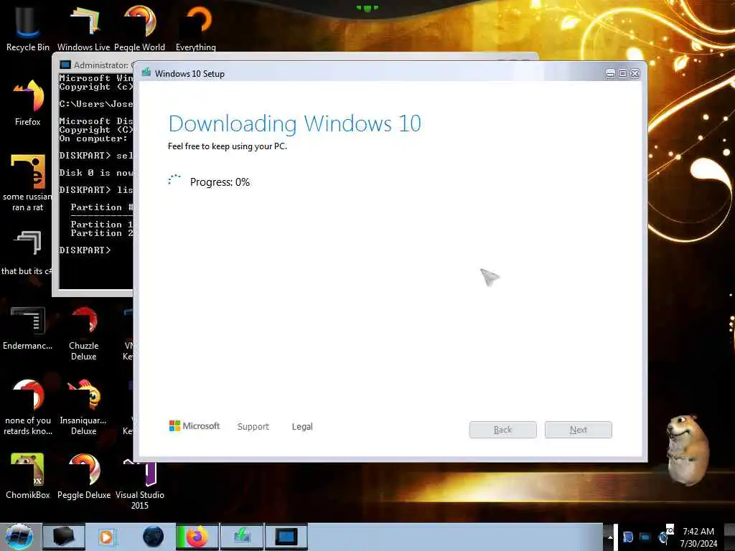Open the ChomikBox desktop icon
The width and height of the screenshot is (735, 551).
click(27, 476)
